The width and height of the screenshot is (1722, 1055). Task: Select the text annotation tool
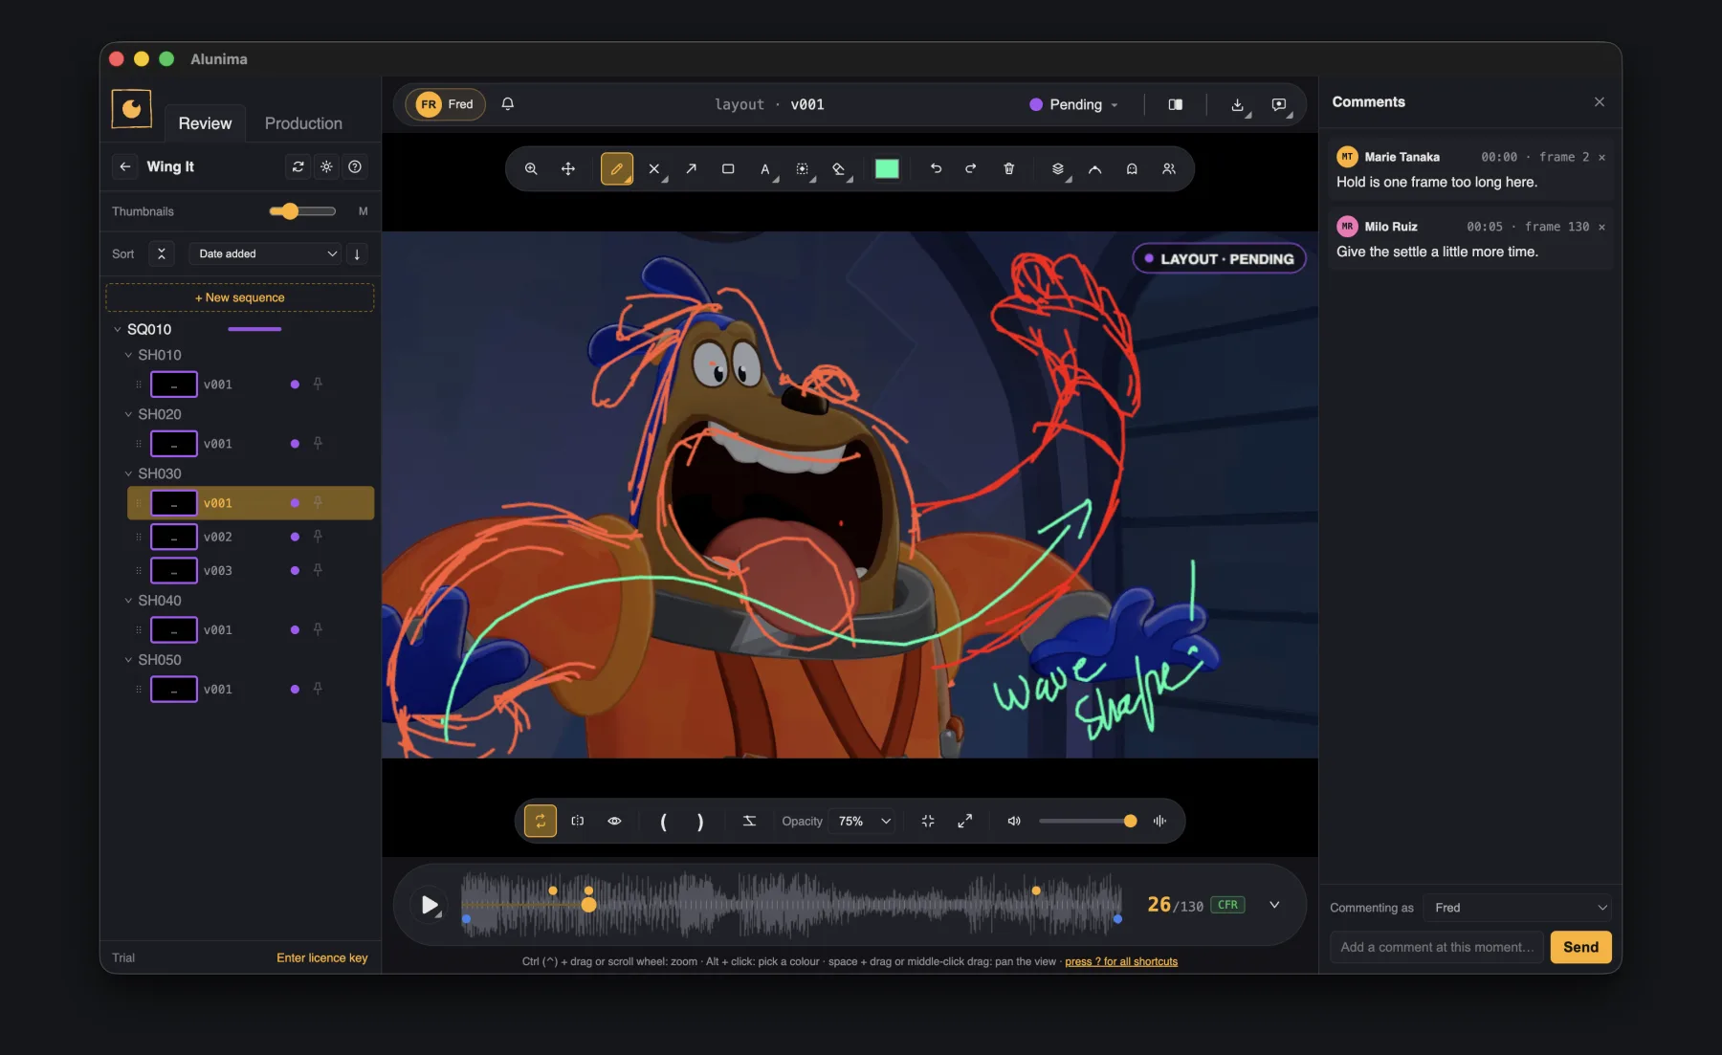click(765, 169)
